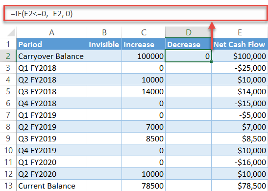Select column C header

(x=144, y=32)
